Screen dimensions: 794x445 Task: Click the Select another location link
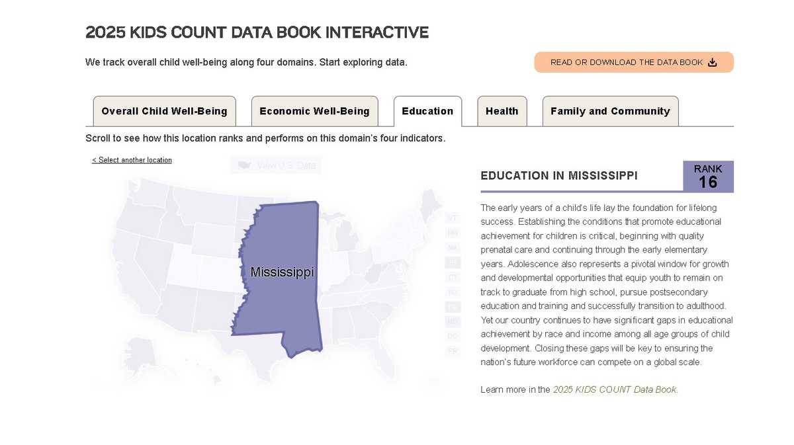132,160
